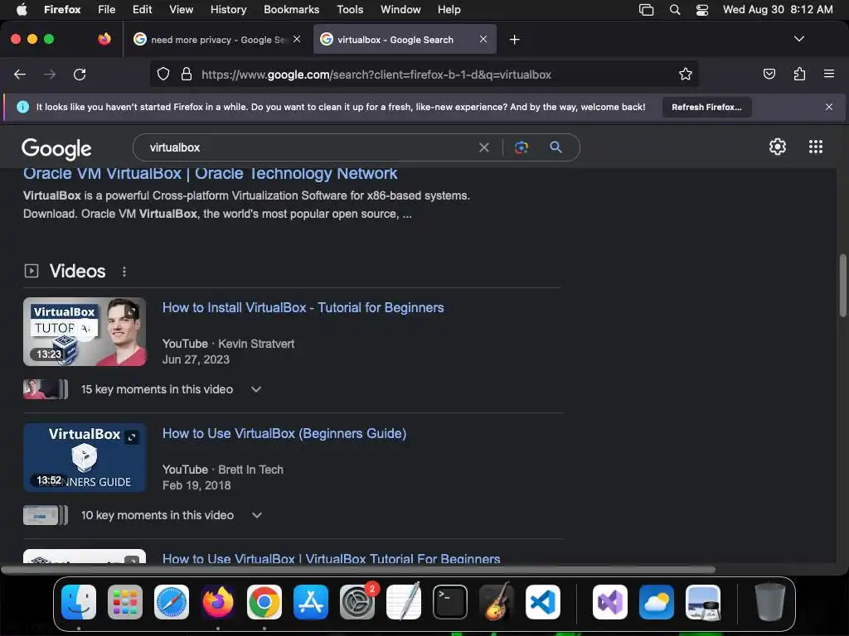Launch GarageBand from the Dock
Image resolution: width=849 pixels, height=636 pixels.
coord(497,602)
